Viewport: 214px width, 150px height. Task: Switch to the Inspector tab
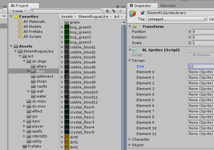(142, 6)
